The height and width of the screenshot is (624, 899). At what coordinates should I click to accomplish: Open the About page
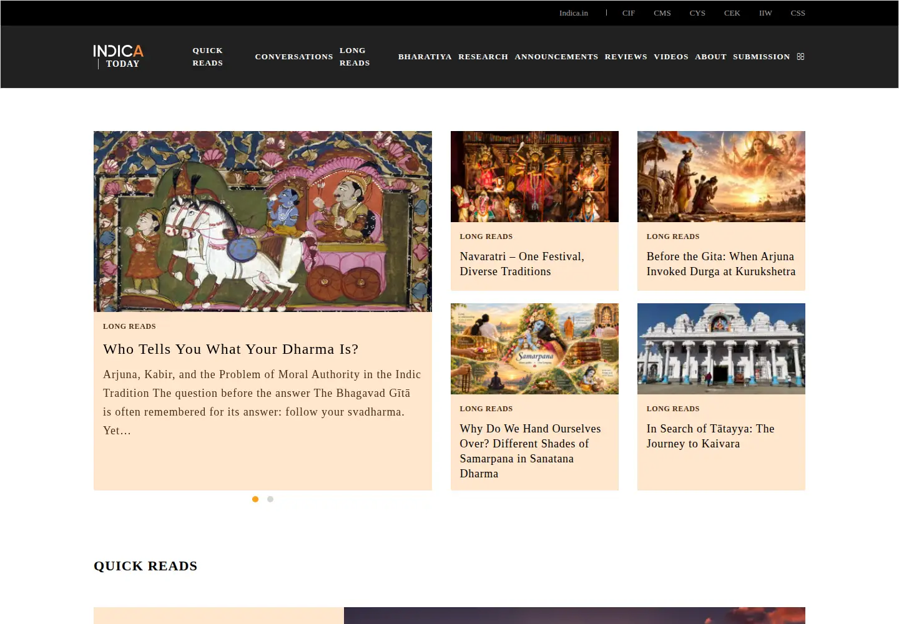pos(710,57)
